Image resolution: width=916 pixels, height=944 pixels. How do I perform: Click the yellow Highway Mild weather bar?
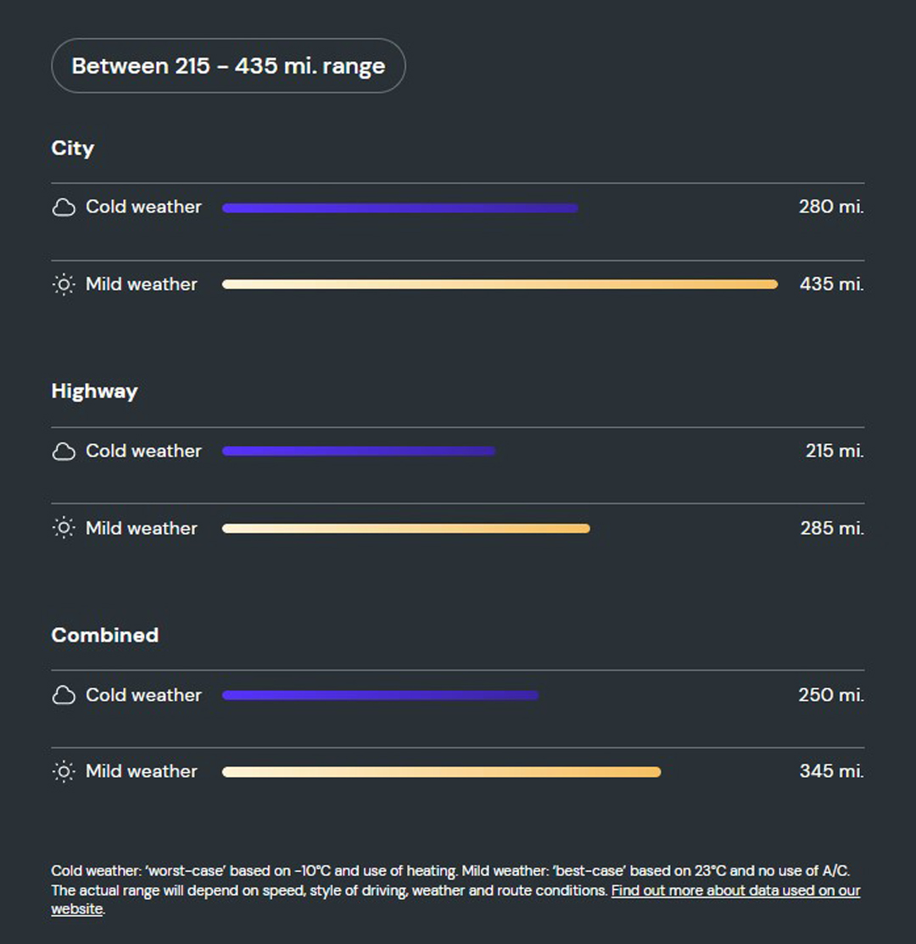click(405, 529)
